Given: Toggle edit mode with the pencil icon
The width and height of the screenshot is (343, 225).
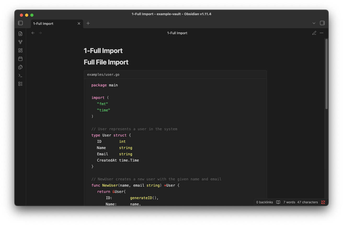Looking at the screenshot, I should (314, 33).
